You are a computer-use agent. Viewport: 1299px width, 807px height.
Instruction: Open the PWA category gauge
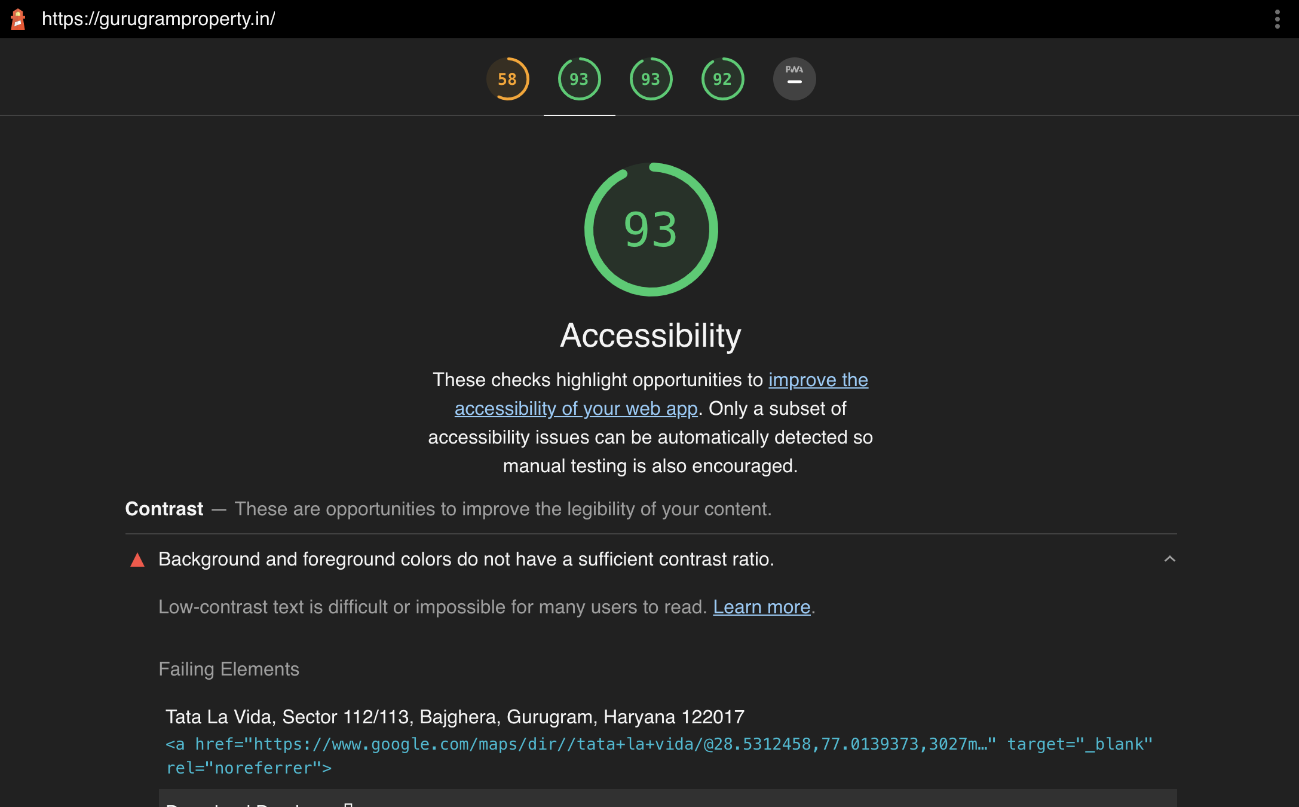(x=794, y=79)
